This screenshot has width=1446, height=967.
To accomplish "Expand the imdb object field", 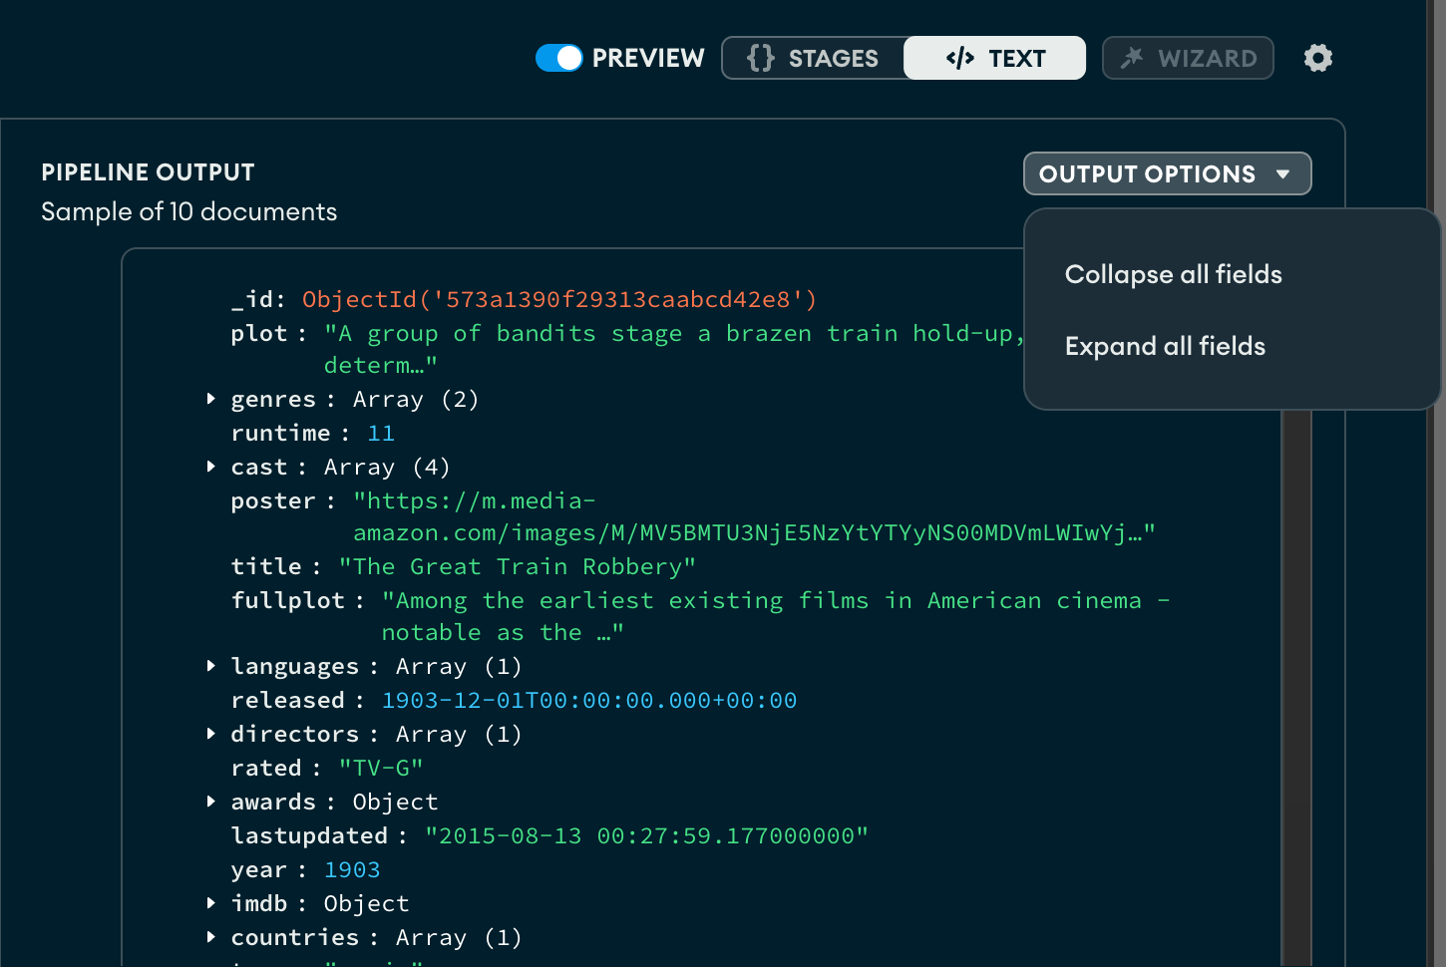I will coord(210,902).
